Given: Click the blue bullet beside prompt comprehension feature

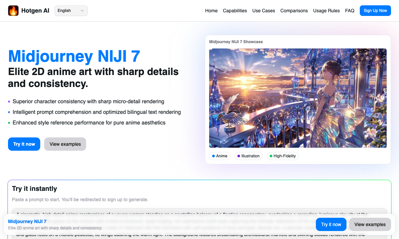Looking at the screenshot, I should point(9,112).
